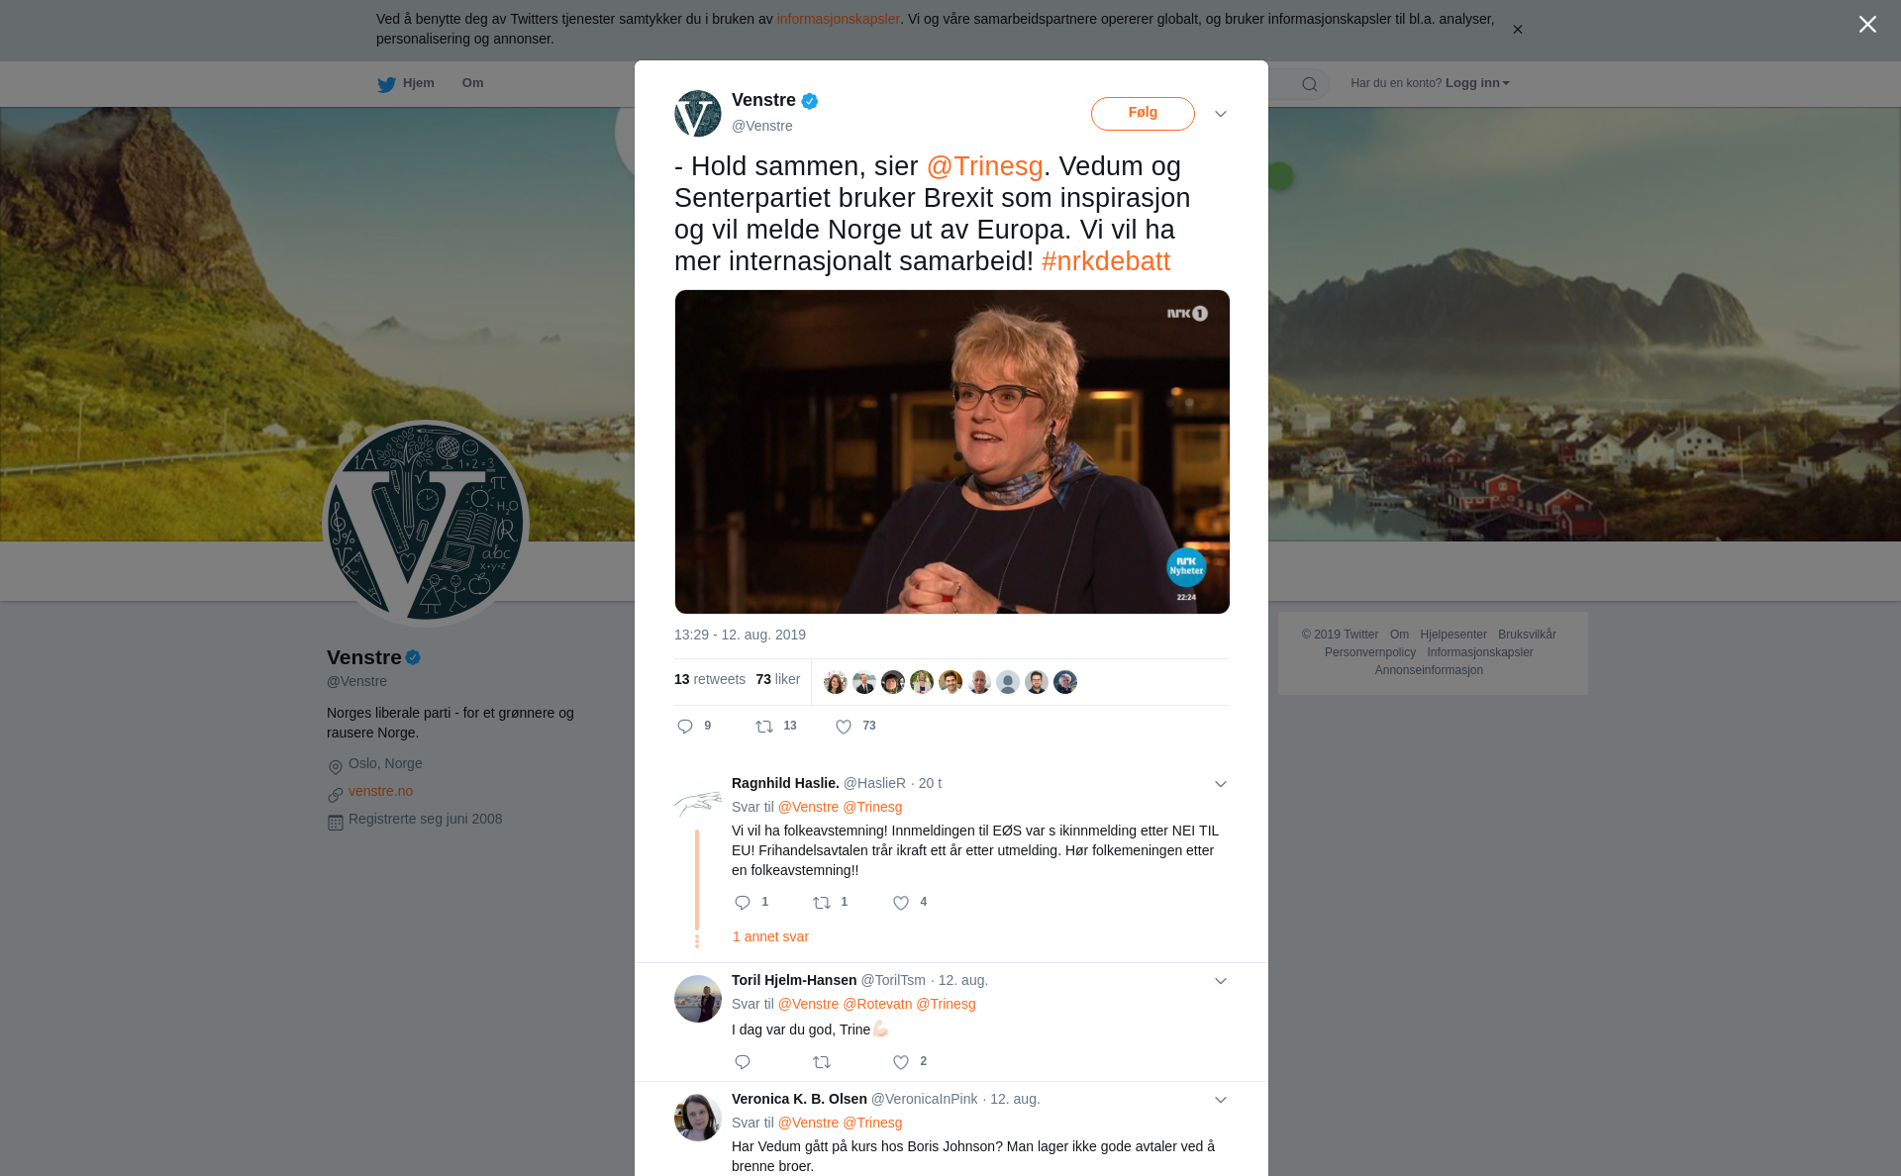Retweet the main Venstre tweet

[x=764, y=727]
